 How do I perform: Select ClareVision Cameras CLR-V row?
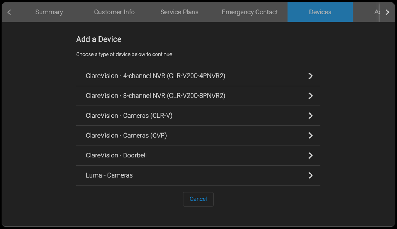tap(198, 116)
